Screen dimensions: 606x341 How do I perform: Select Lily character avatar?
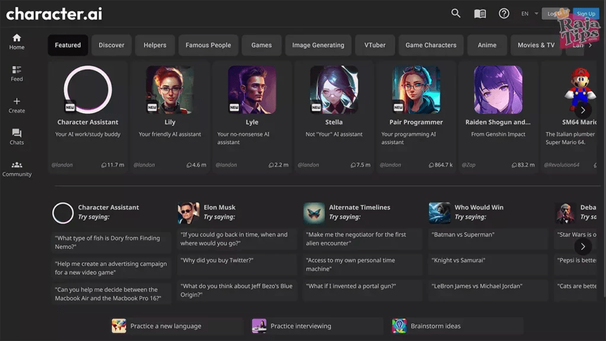tap(170, 90)
